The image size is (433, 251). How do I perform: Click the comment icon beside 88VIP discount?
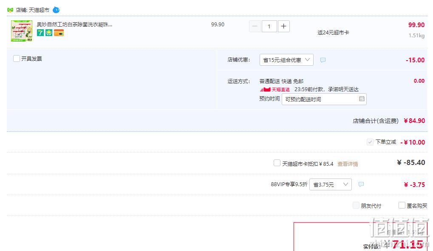(x=361, y=184)
